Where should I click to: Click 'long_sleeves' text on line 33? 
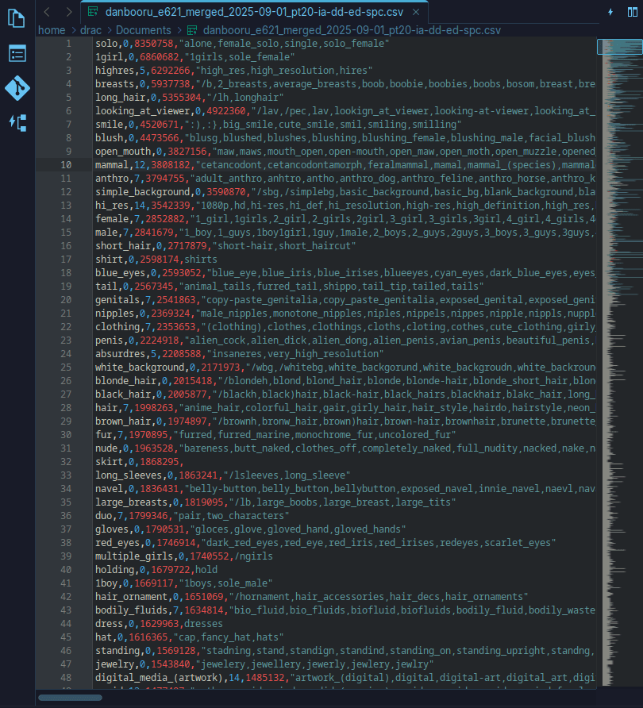point(129,475)
